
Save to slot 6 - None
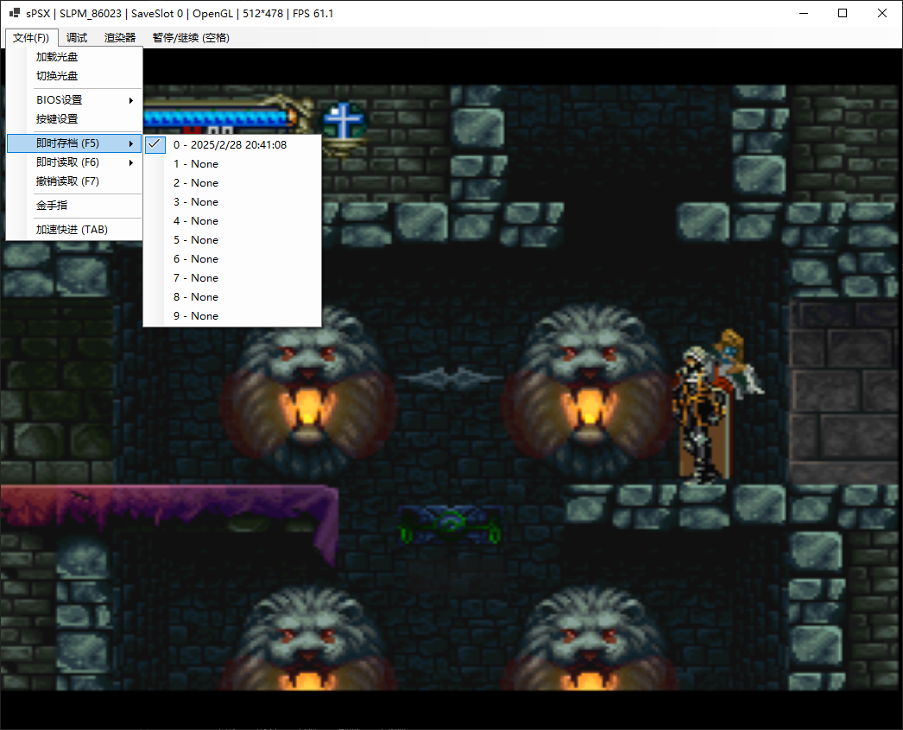coord(232,258)
